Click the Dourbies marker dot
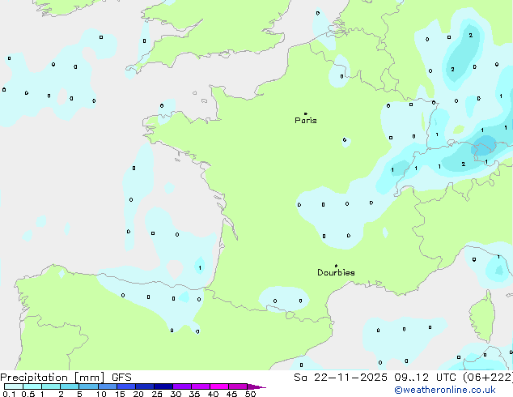This screenshot has height=397, width=513. (336, 266)
